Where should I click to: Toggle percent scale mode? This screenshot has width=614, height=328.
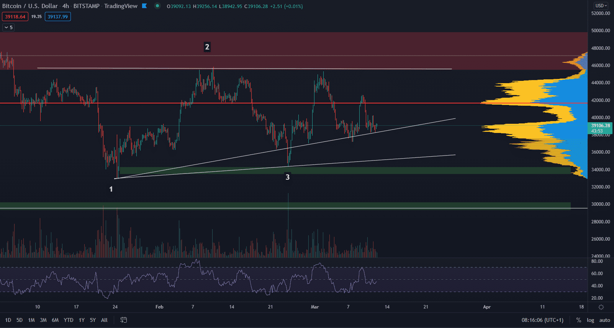pos(578,320)
